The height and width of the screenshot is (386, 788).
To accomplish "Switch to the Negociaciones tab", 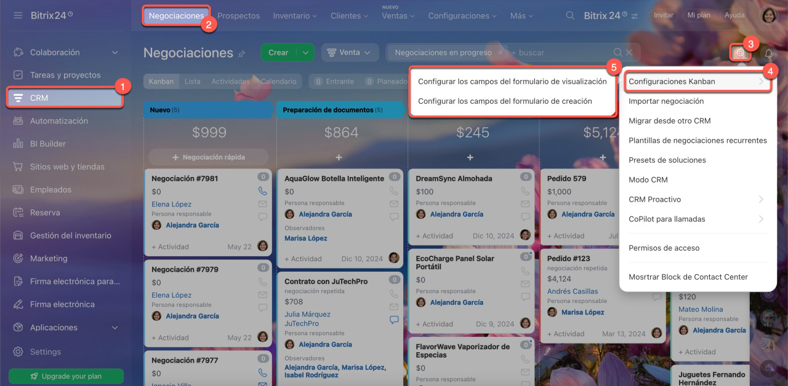I will tap(176, 16).
